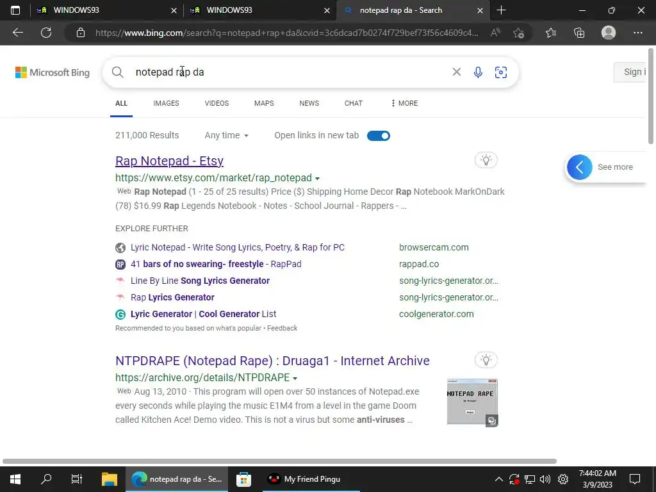Click in the Bing search text field

pos(289,72)
